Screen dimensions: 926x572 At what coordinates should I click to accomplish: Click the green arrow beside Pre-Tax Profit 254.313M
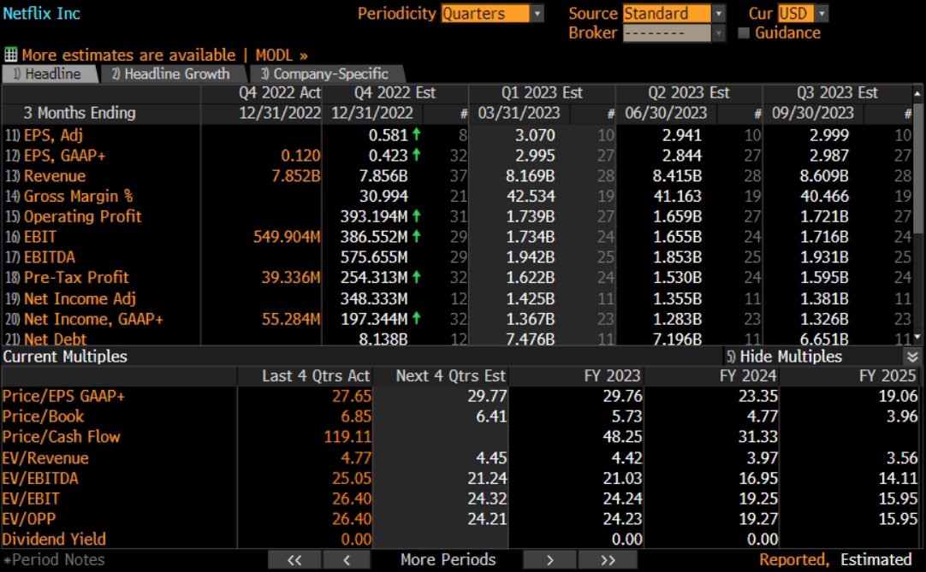(416, 277)
